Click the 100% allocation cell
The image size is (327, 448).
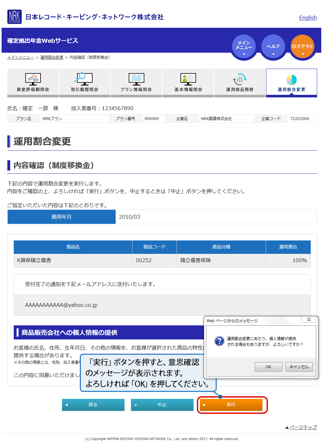click(x=288, y=260)
